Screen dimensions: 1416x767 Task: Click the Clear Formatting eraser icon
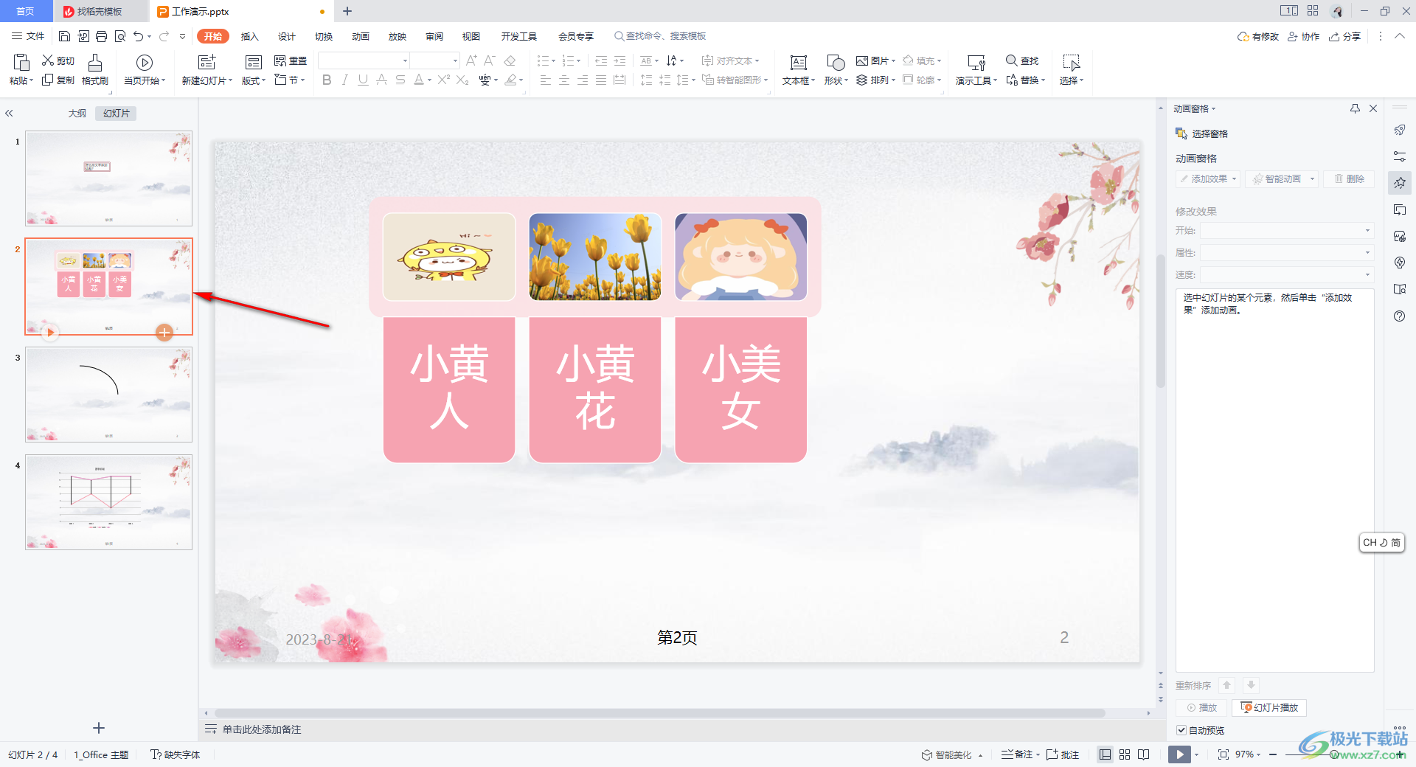(x=510, y=60)
